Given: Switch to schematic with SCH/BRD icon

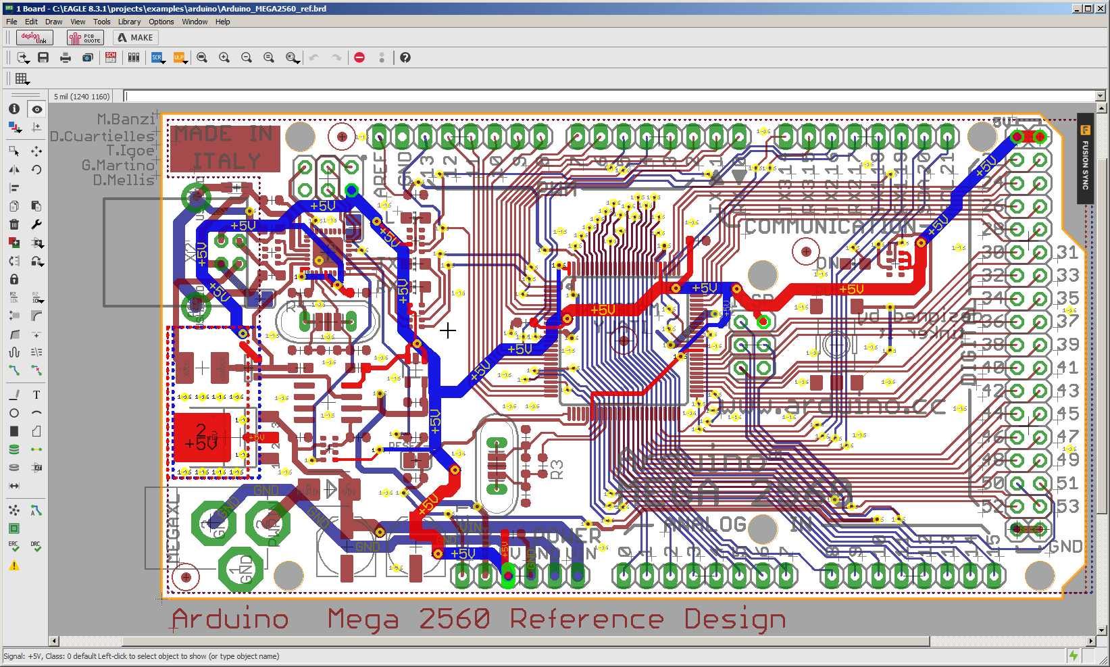Looking at the screenshot, I should (111, 57).
